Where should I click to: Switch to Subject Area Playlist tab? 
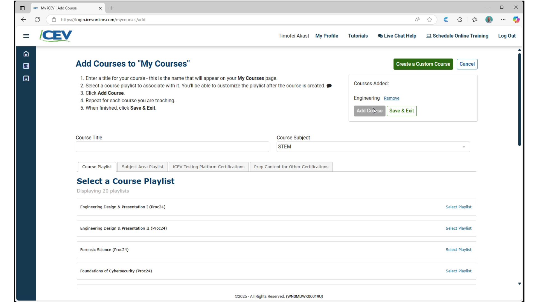[x=142, y=167]
